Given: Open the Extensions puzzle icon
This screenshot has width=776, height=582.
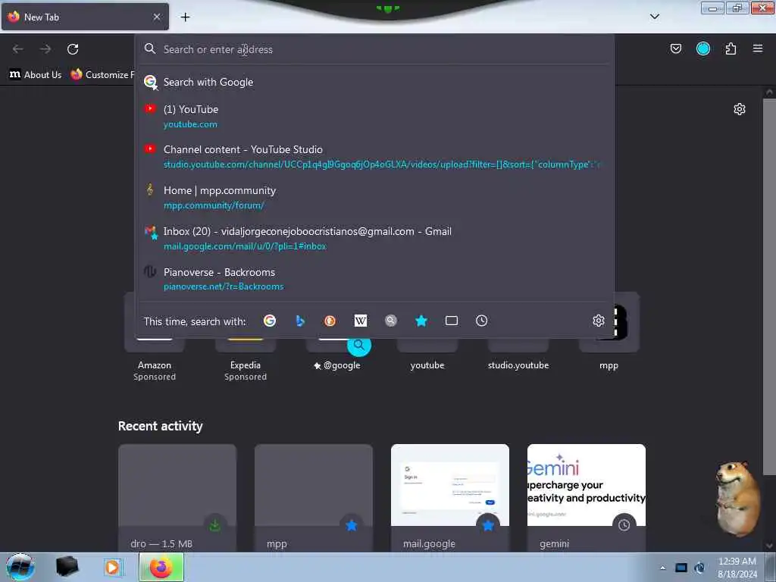Looking at the screenshot, I should click(x=731, y=48).
